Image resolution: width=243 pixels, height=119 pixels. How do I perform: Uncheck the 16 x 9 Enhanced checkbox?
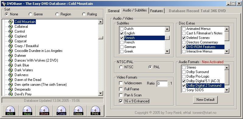click(x=121, y=101)
